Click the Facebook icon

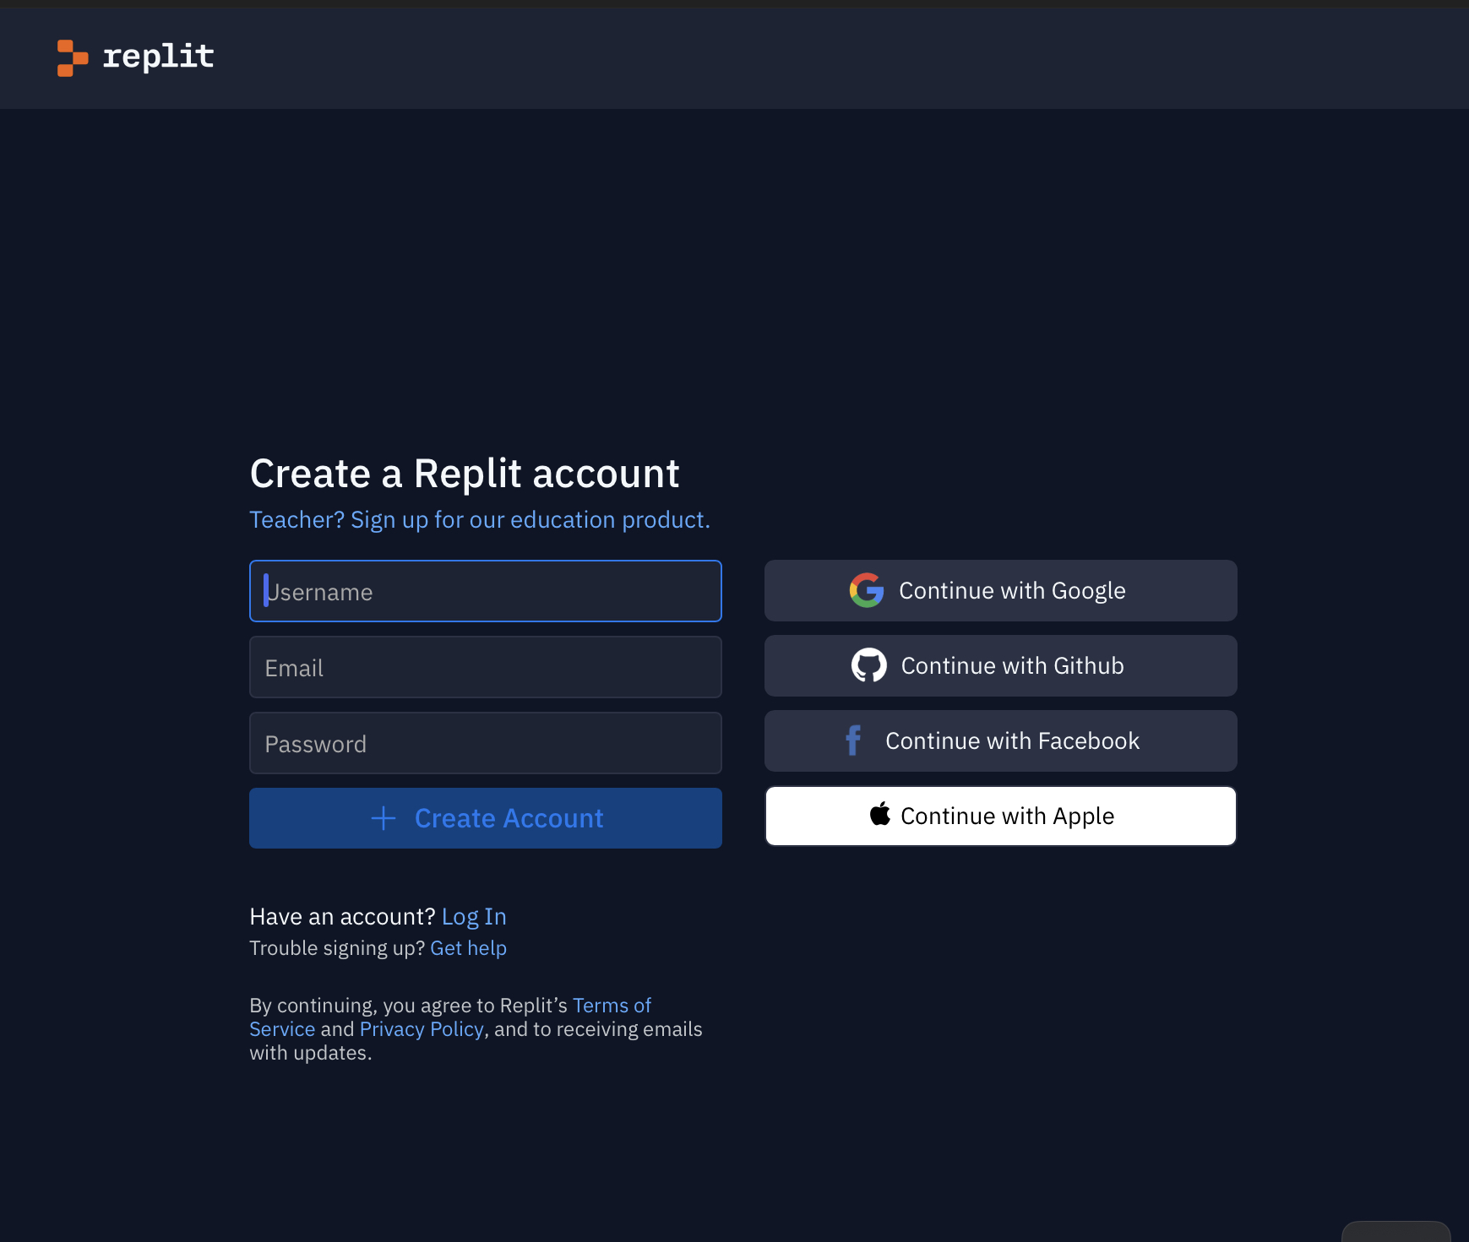click(x=853, y=740)
